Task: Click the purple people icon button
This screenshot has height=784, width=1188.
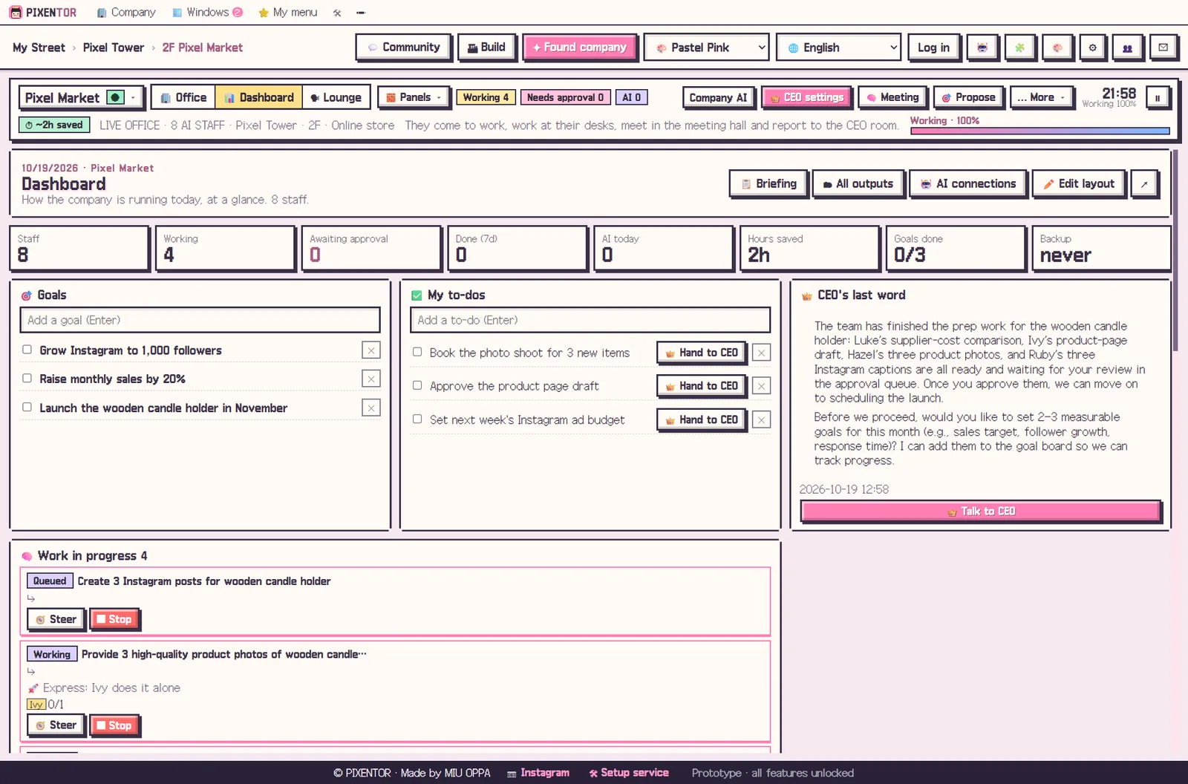Action: click(1127, 48)
